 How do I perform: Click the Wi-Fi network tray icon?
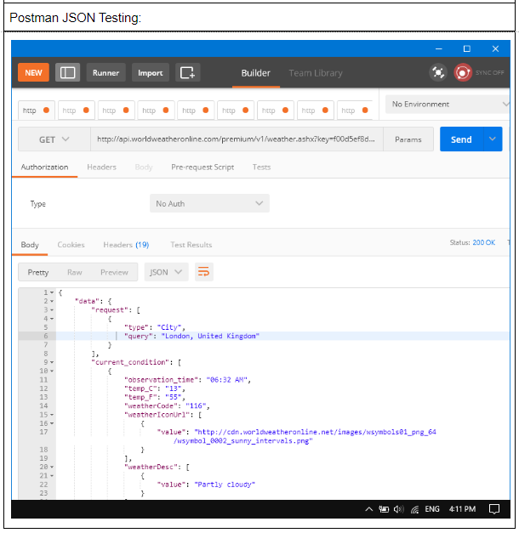click(414, 509)
